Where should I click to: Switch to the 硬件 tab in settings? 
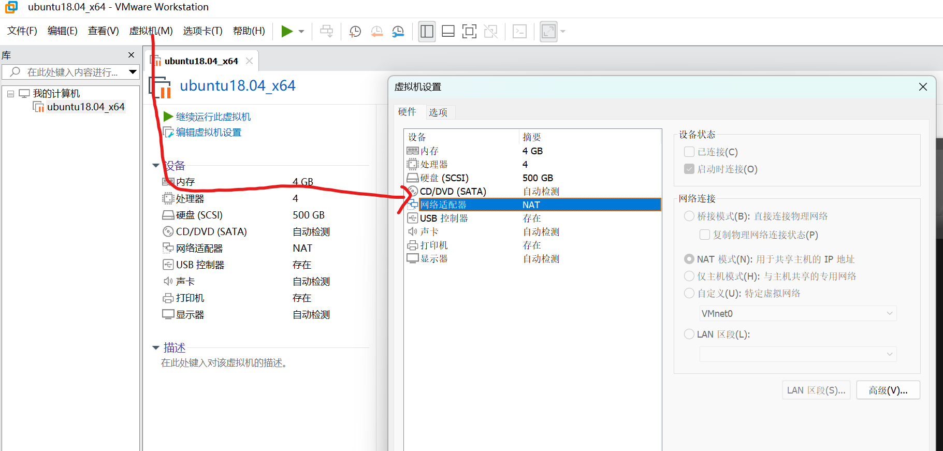407,112
